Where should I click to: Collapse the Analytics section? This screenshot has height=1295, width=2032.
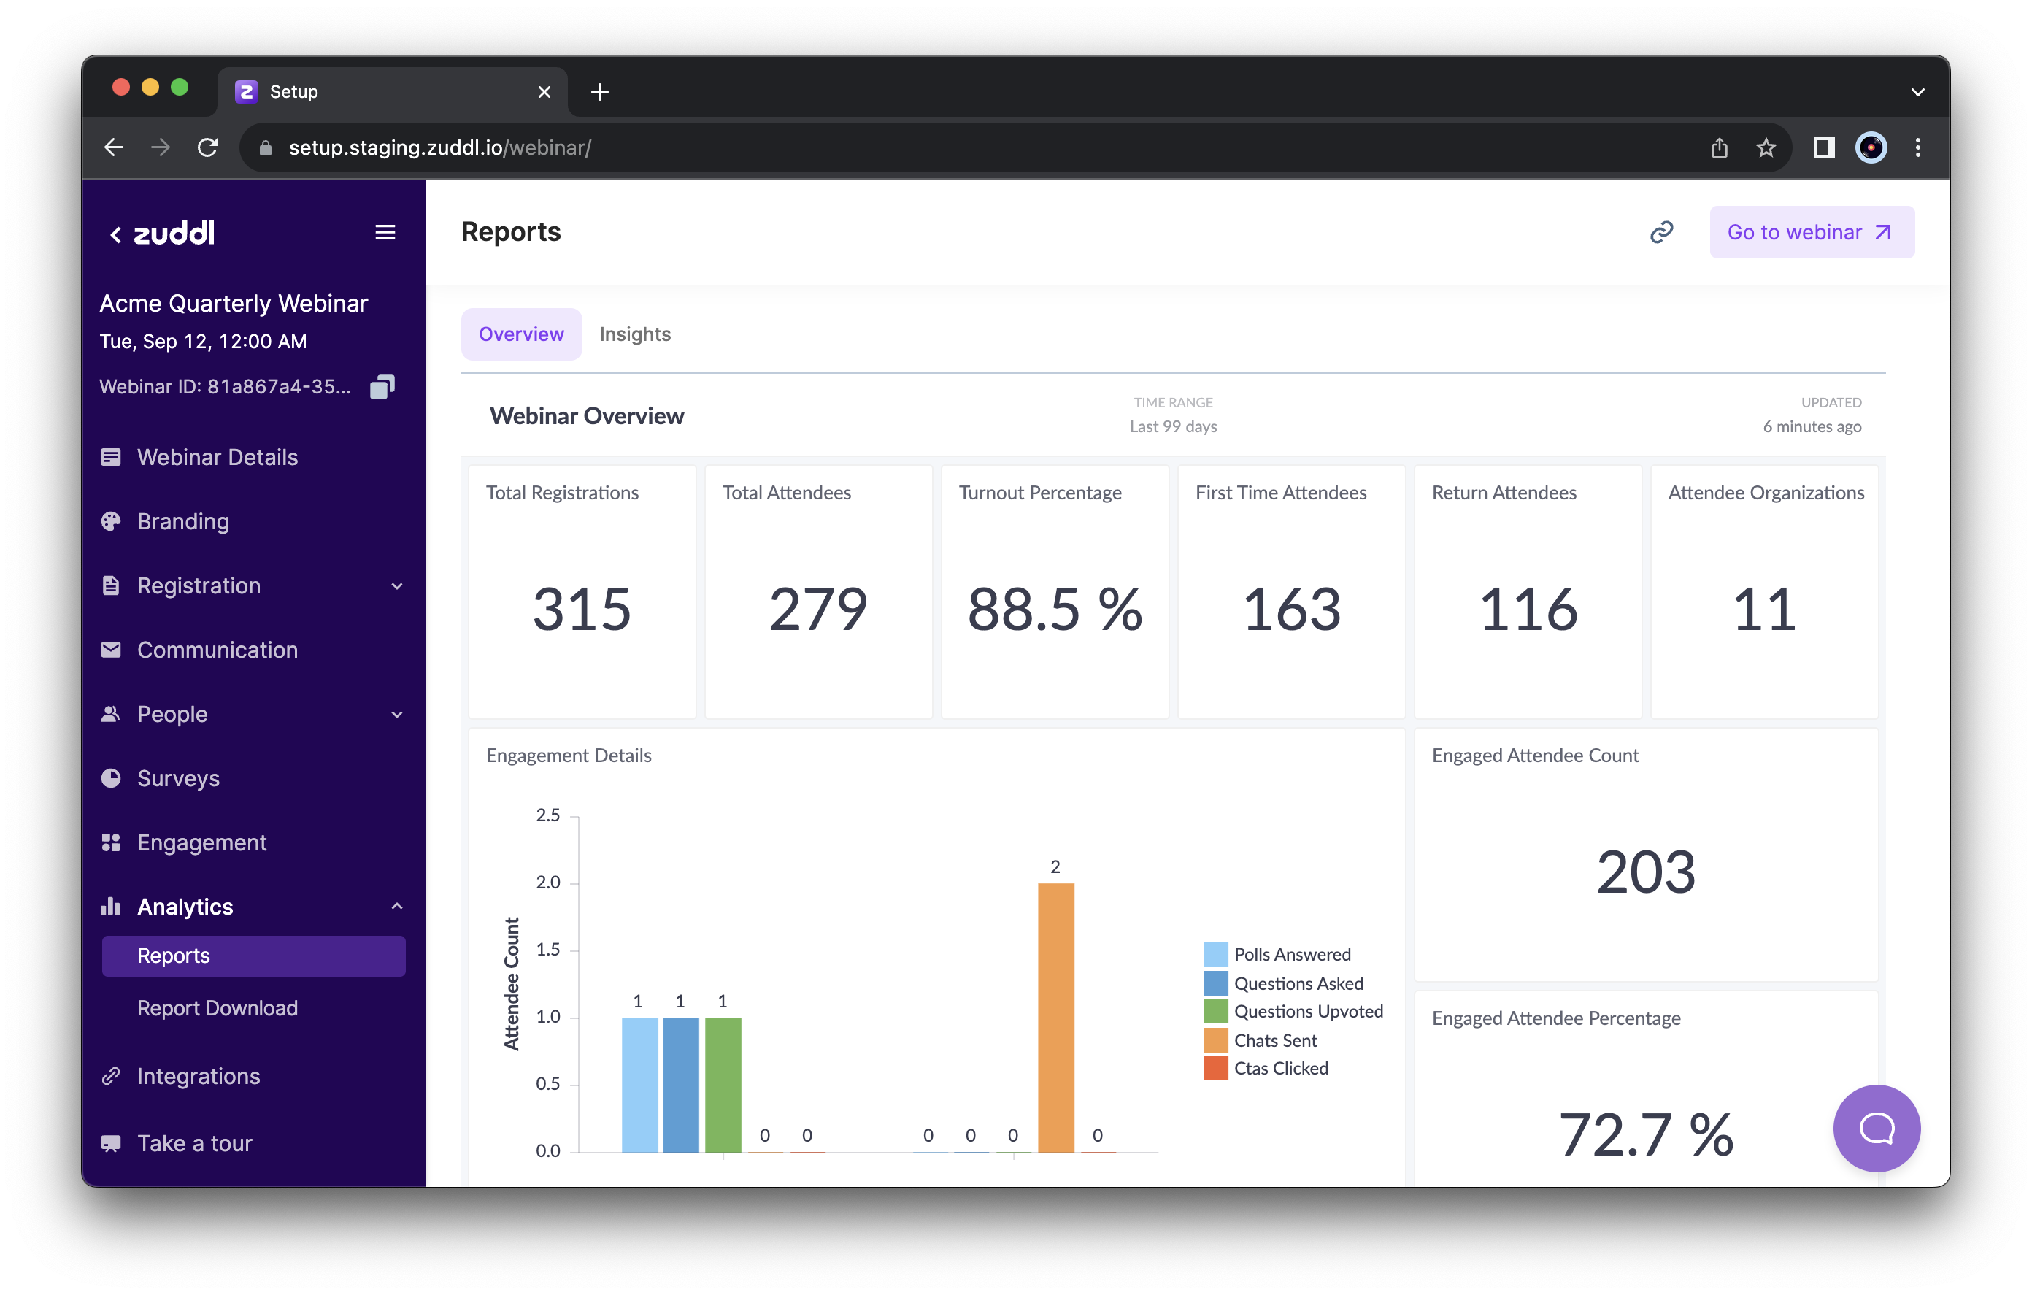pyautogui.click(x=396, y=906)
